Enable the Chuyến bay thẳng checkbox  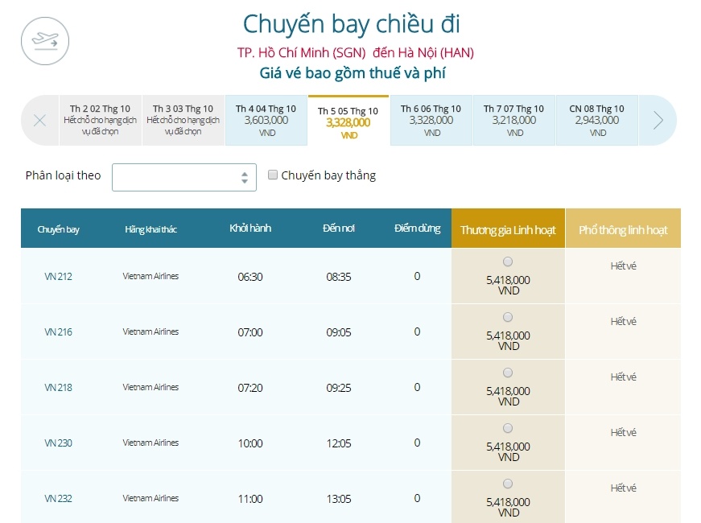273,175
